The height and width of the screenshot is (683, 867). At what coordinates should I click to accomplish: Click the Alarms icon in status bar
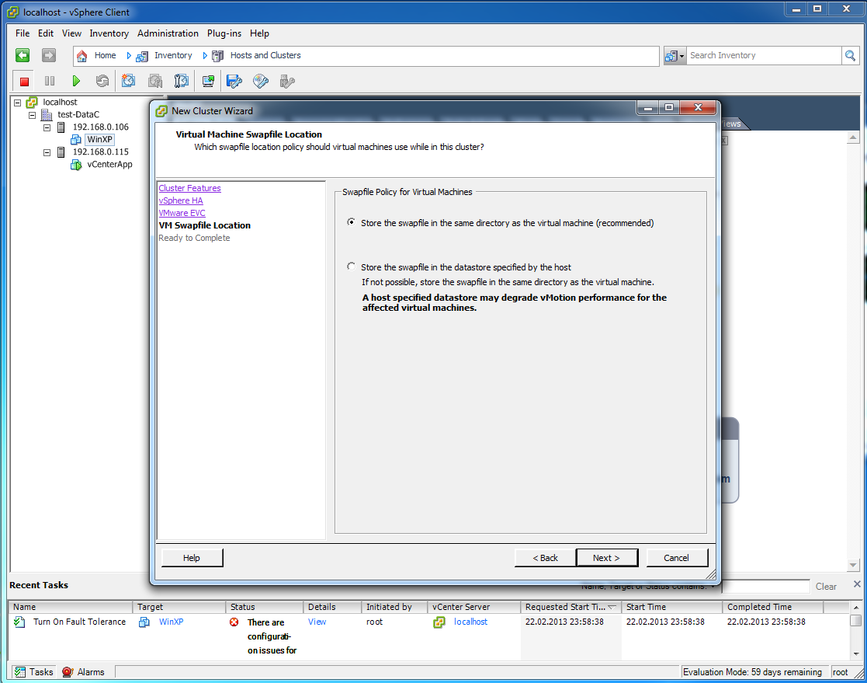coord(68,672)
